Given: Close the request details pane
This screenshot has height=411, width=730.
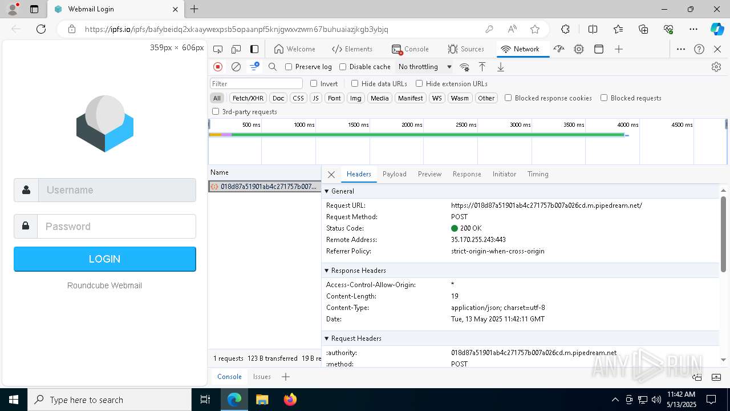Looking at the screenshot, I should pyautogui.click(x=331, y=175).
